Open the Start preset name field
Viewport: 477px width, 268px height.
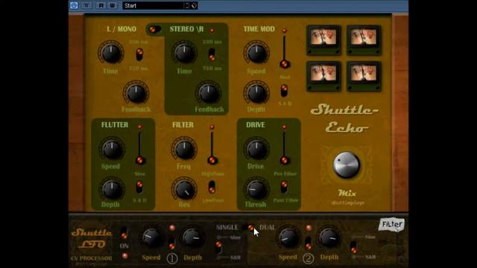154,5
